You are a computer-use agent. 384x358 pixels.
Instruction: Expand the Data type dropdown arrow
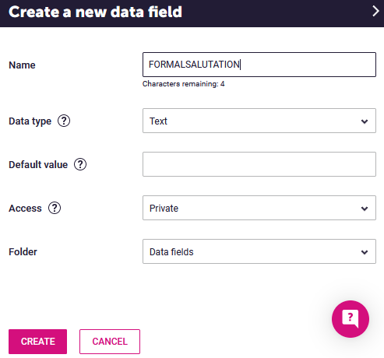tap(365, 121)
